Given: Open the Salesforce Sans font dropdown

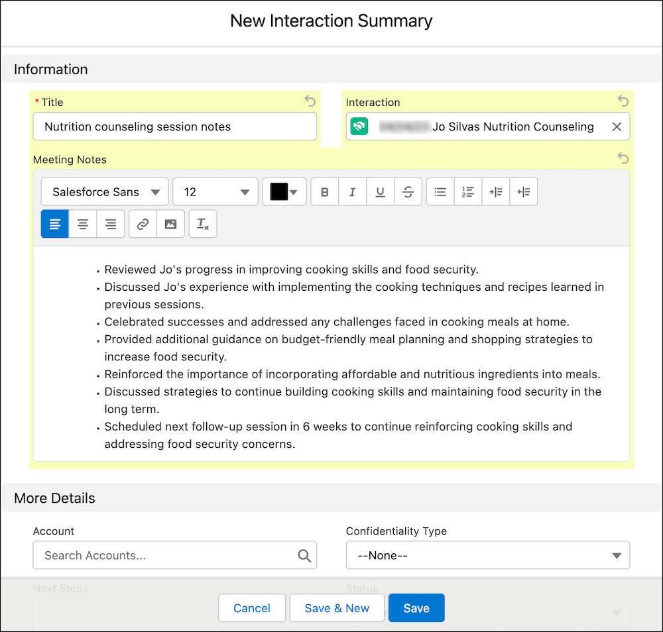Looking at the screenshot, I should [104, 191].
